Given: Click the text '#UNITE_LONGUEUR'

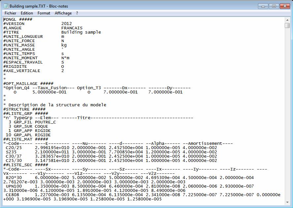Looking at the screenshot, I should tap(23, 37).
